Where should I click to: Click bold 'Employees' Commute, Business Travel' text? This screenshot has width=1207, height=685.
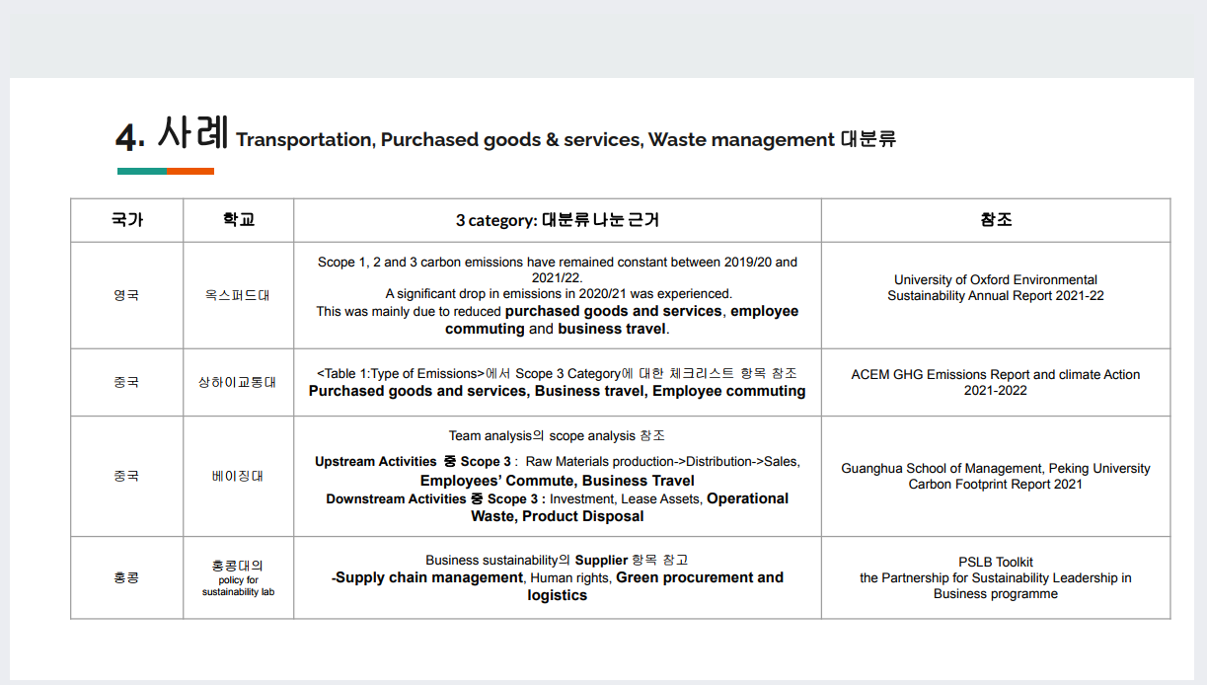click(x=558, y=481)
